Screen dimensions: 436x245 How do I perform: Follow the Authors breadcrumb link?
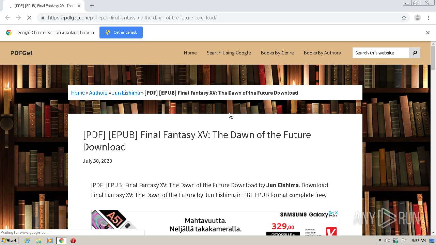[98, 93]
